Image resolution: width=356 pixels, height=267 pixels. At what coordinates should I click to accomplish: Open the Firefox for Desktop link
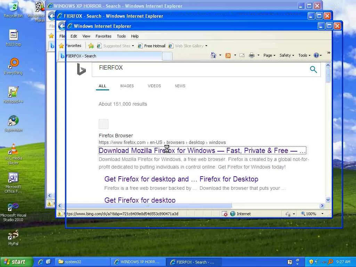tap(229, 179)
